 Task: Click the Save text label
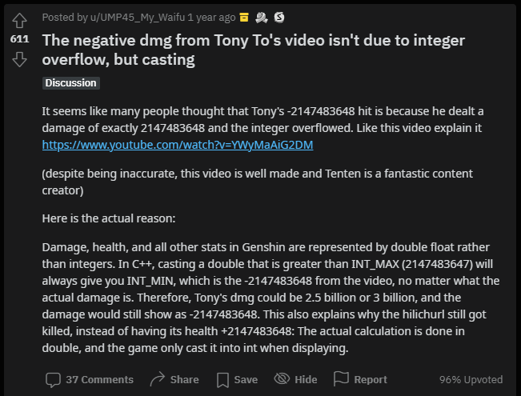(x=246, y=380)
